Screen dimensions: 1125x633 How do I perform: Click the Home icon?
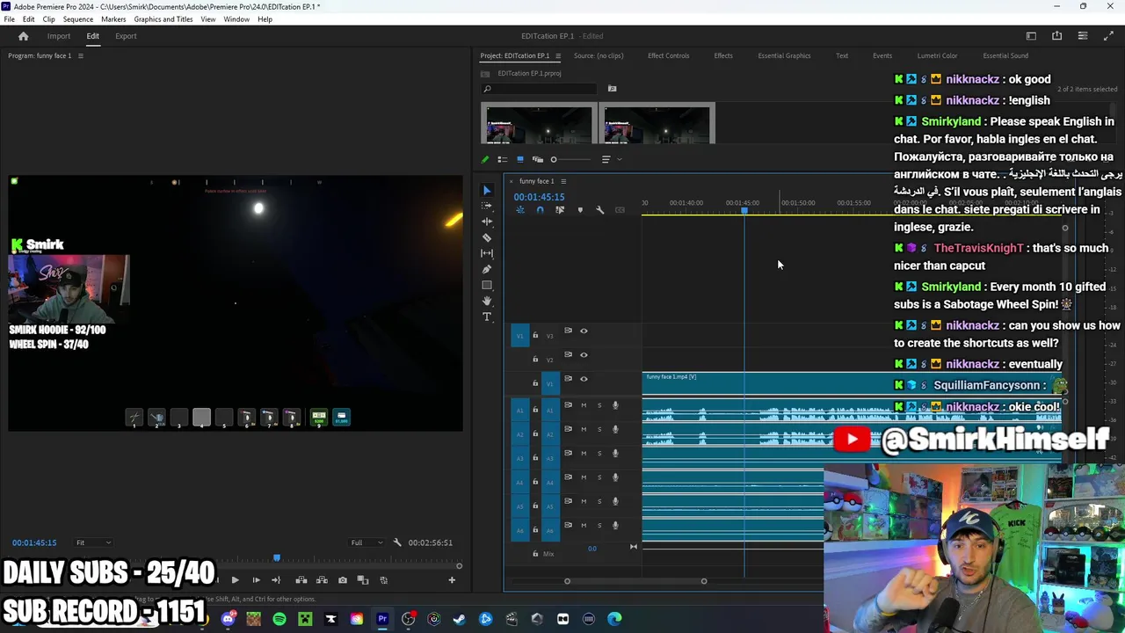coord(24,36)
